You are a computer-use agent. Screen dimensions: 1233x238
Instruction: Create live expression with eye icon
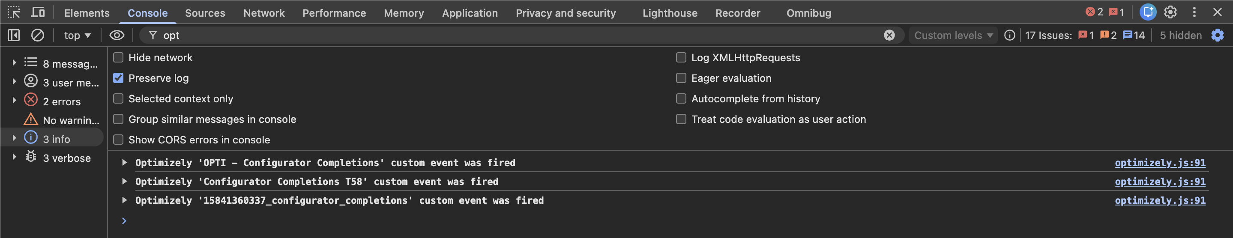click(117, 36)
